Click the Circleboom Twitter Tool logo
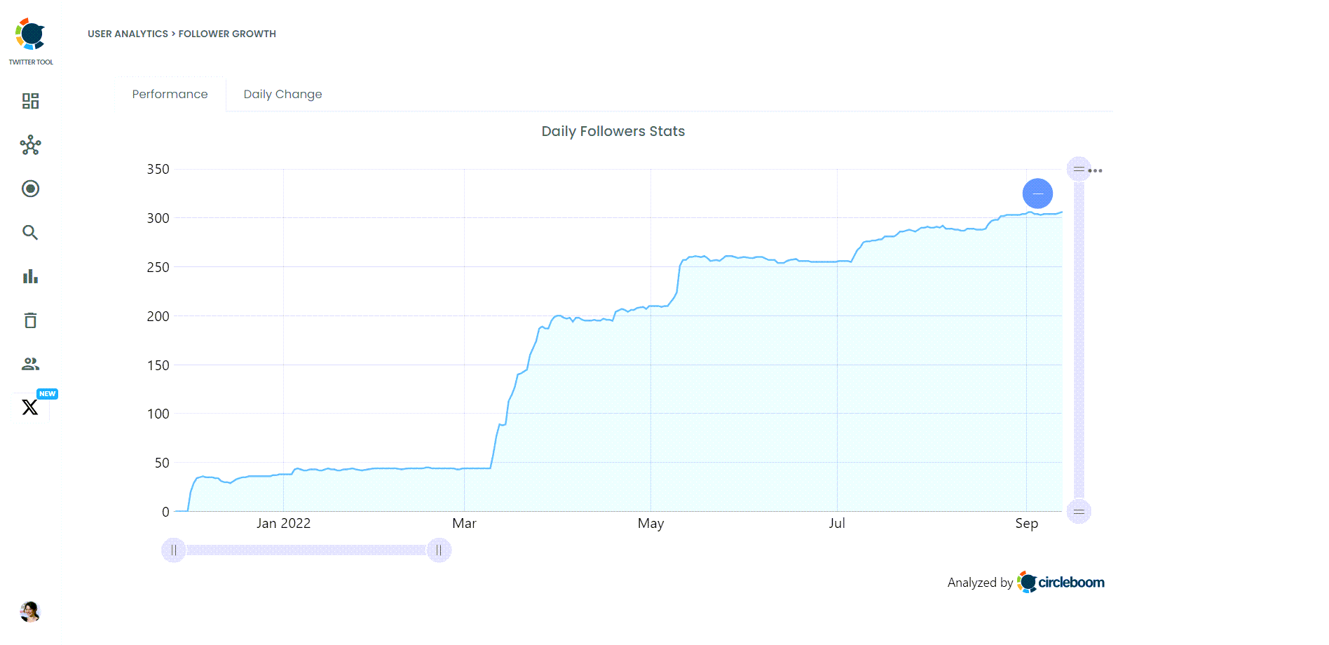 [30, 33]
